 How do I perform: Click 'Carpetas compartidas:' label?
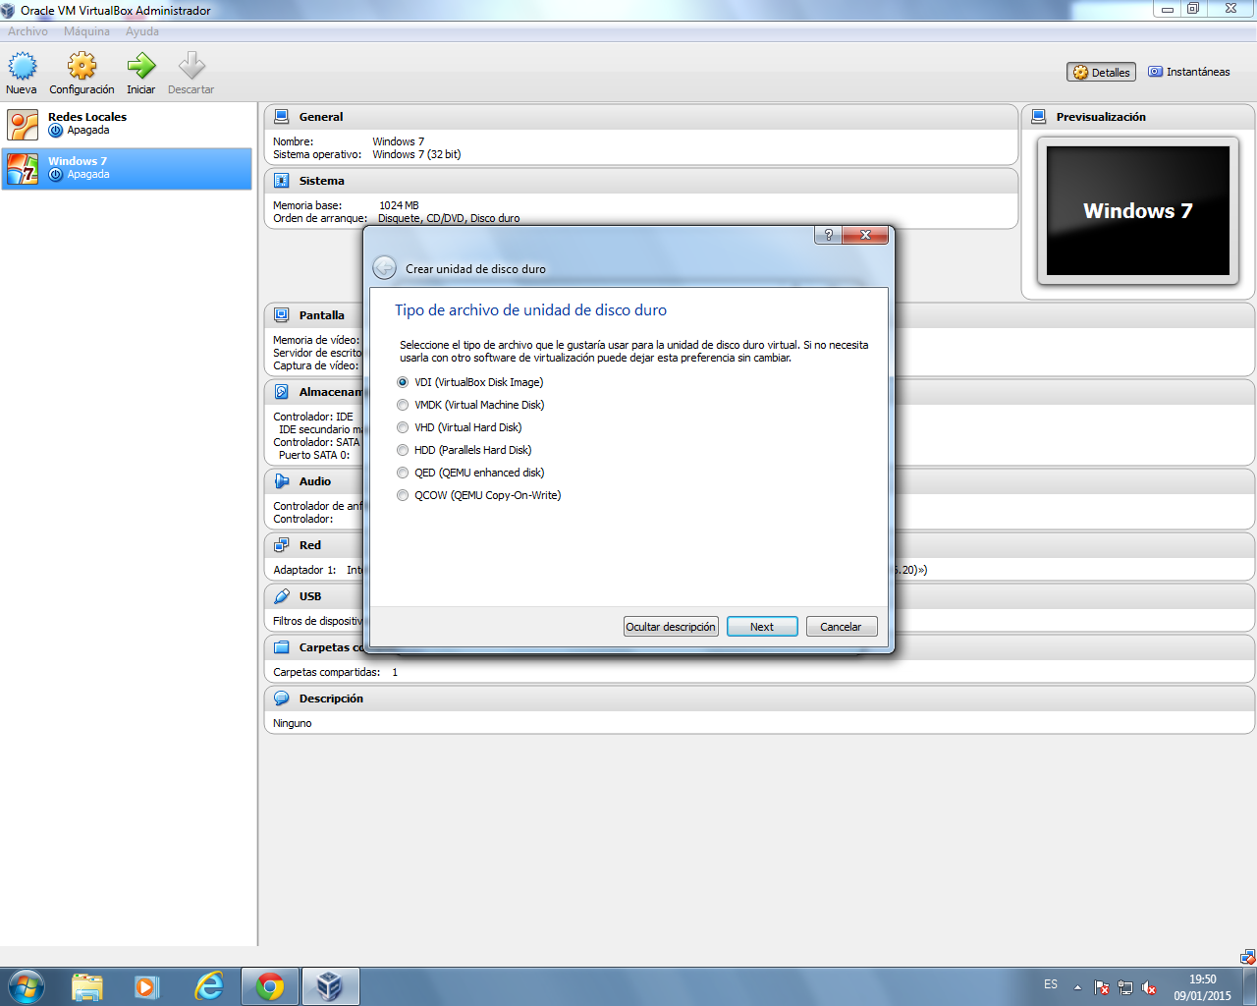pyautogui.click(x=327, y=672)
